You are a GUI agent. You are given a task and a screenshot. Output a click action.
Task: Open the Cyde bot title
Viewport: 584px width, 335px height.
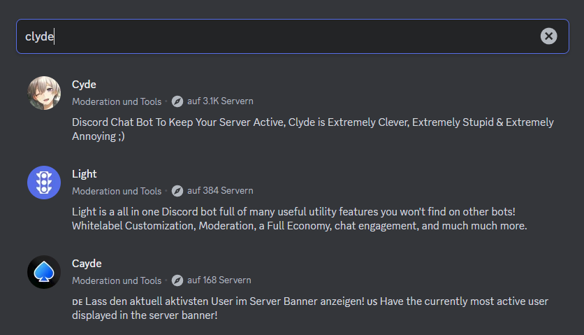pyautogui.click(x=84, y=85)
